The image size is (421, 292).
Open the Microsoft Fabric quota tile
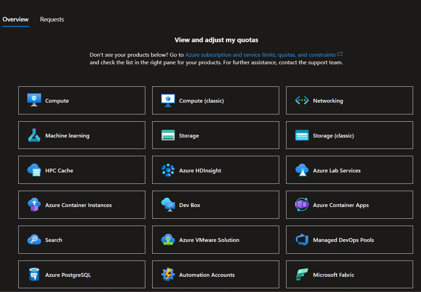pos(349,274)
